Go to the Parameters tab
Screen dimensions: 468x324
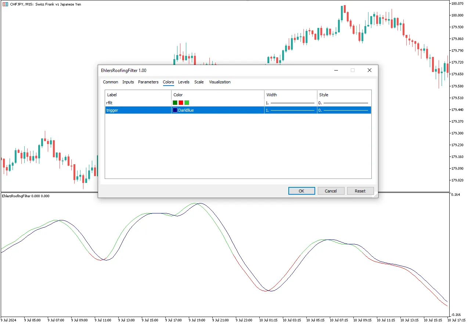point(148,82)
